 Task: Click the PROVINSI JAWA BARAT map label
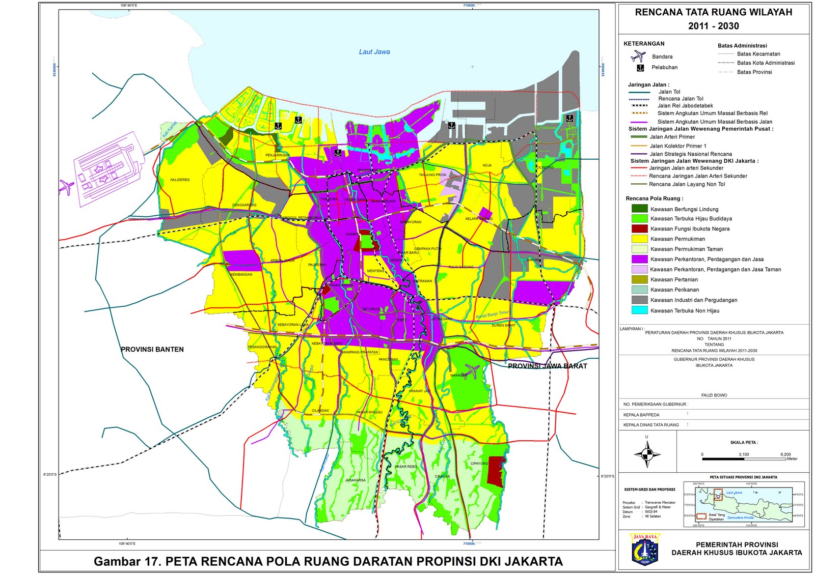click(548, 366)
